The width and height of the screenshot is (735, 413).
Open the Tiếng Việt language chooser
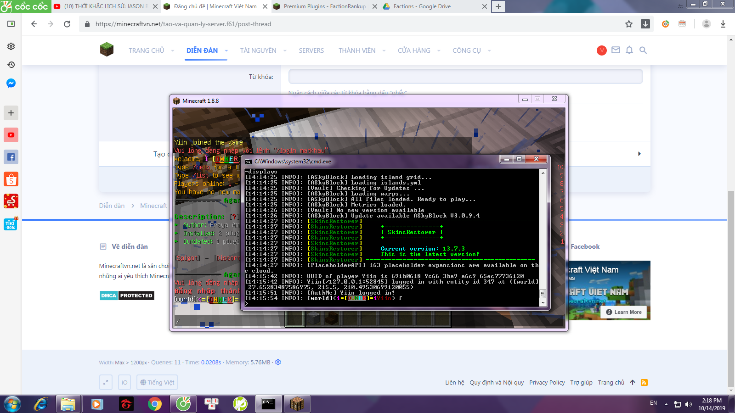157,382
